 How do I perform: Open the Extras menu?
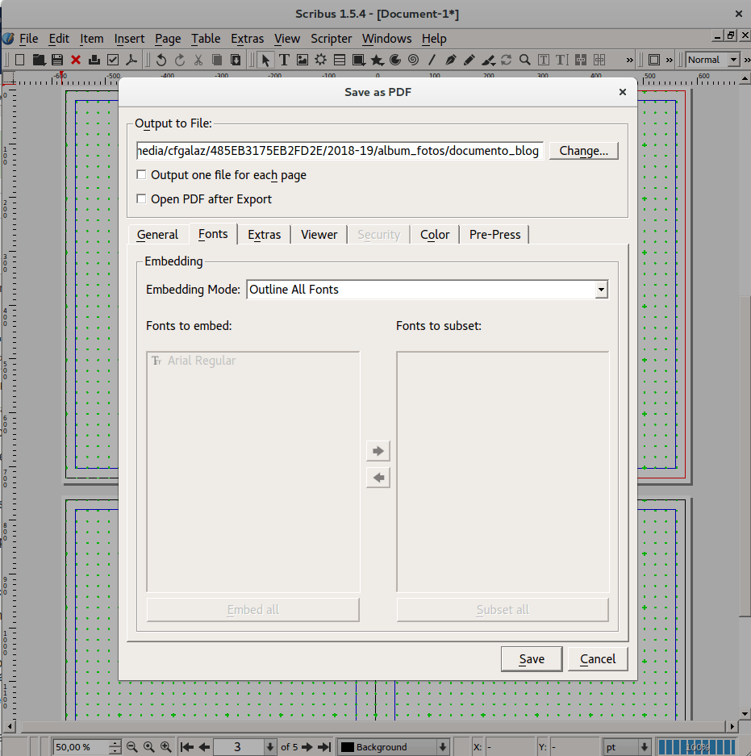(x=248, y=39)
